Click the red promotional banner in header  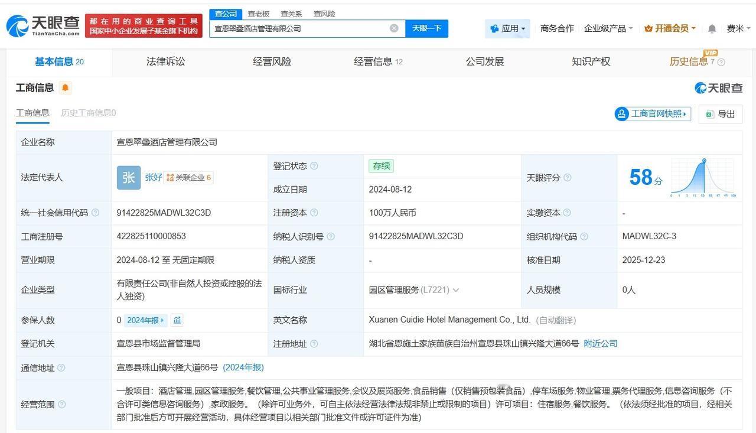[144, 25]
